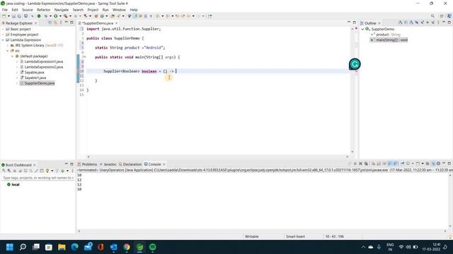Viewport: 453px width, 254px height.
Task: Open the Source menu
Action: pos(28,10)
